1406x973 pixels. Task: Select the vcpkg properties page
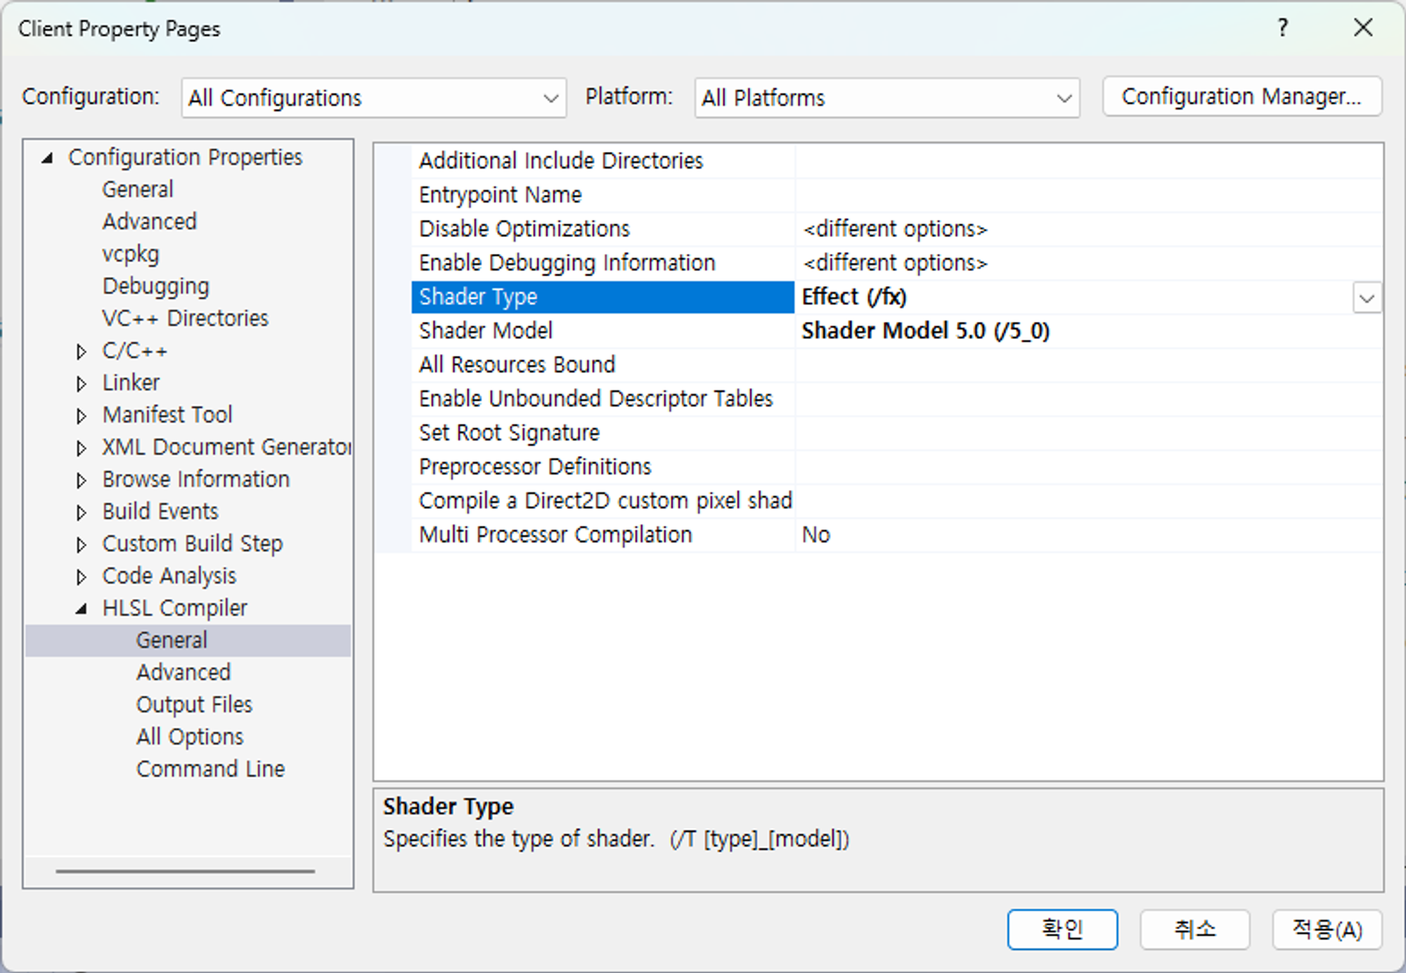[x=131, y=253]
